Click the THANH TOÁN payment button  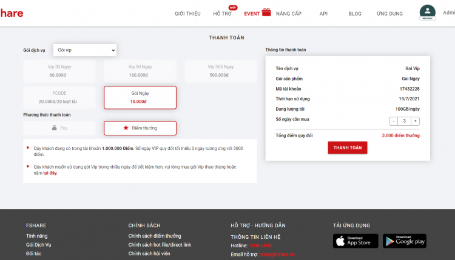pyautogui.click(x=348, y=148)
